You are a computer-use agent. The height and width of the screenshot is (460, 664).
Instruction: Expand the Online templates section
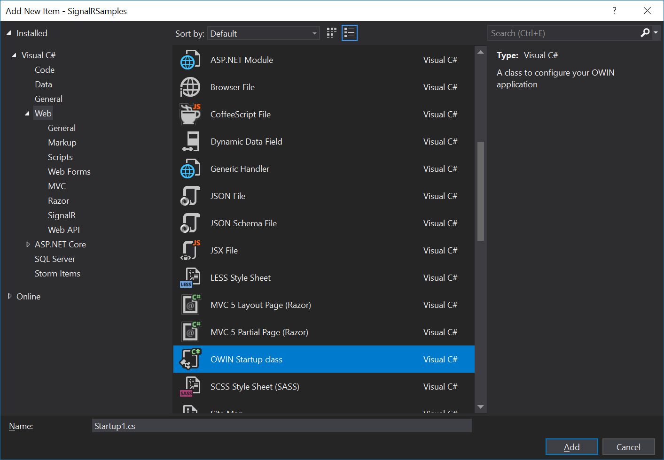[9, 296]
